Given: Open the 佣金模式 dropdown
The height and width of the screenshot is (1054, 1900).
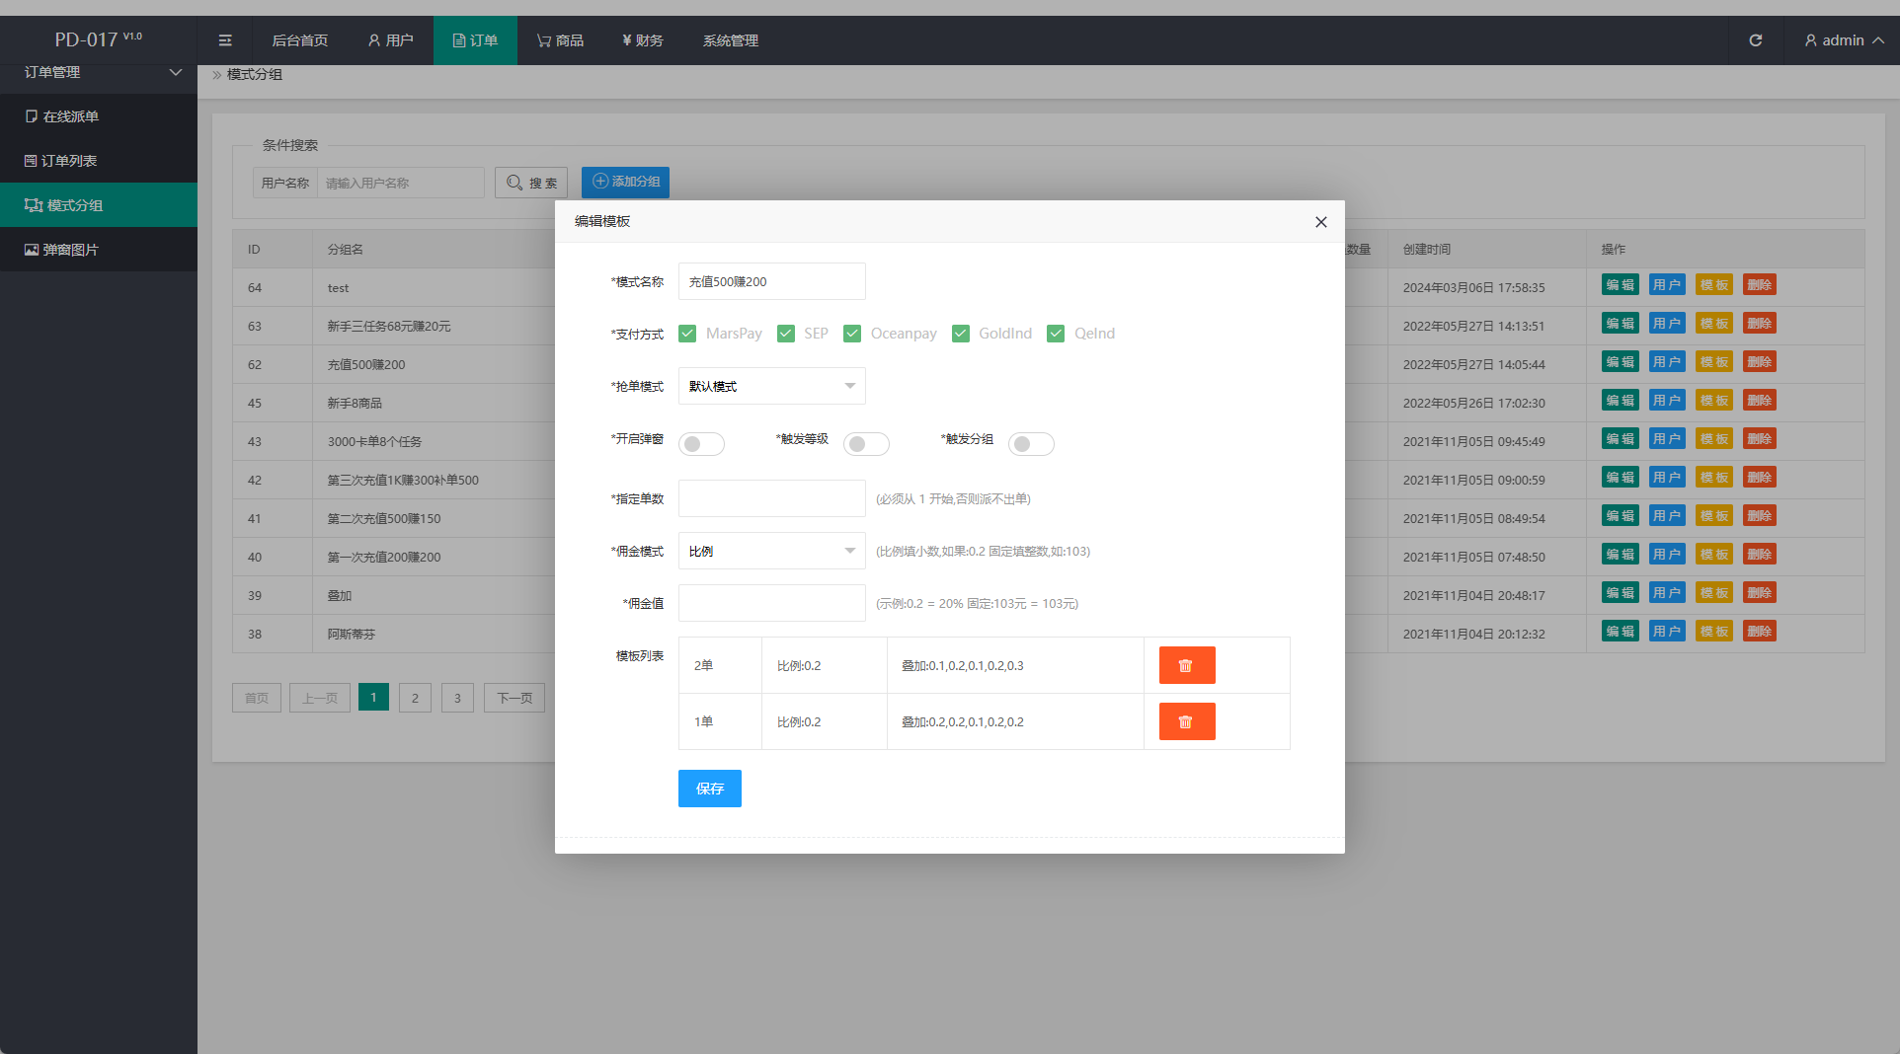Looking at the screenshot, I should pyautogui.click(x=771, y=551).
